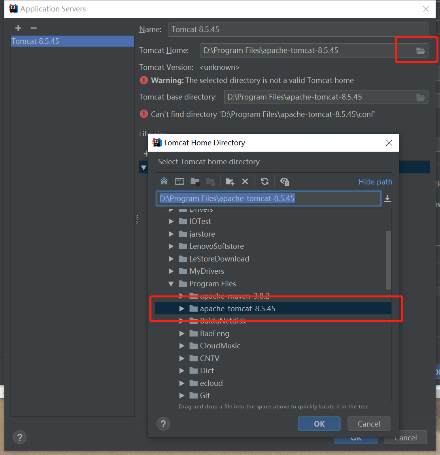Select the jarstore folder row
The height and width of the screenshot is (455, 440).
tap(273, 234)
